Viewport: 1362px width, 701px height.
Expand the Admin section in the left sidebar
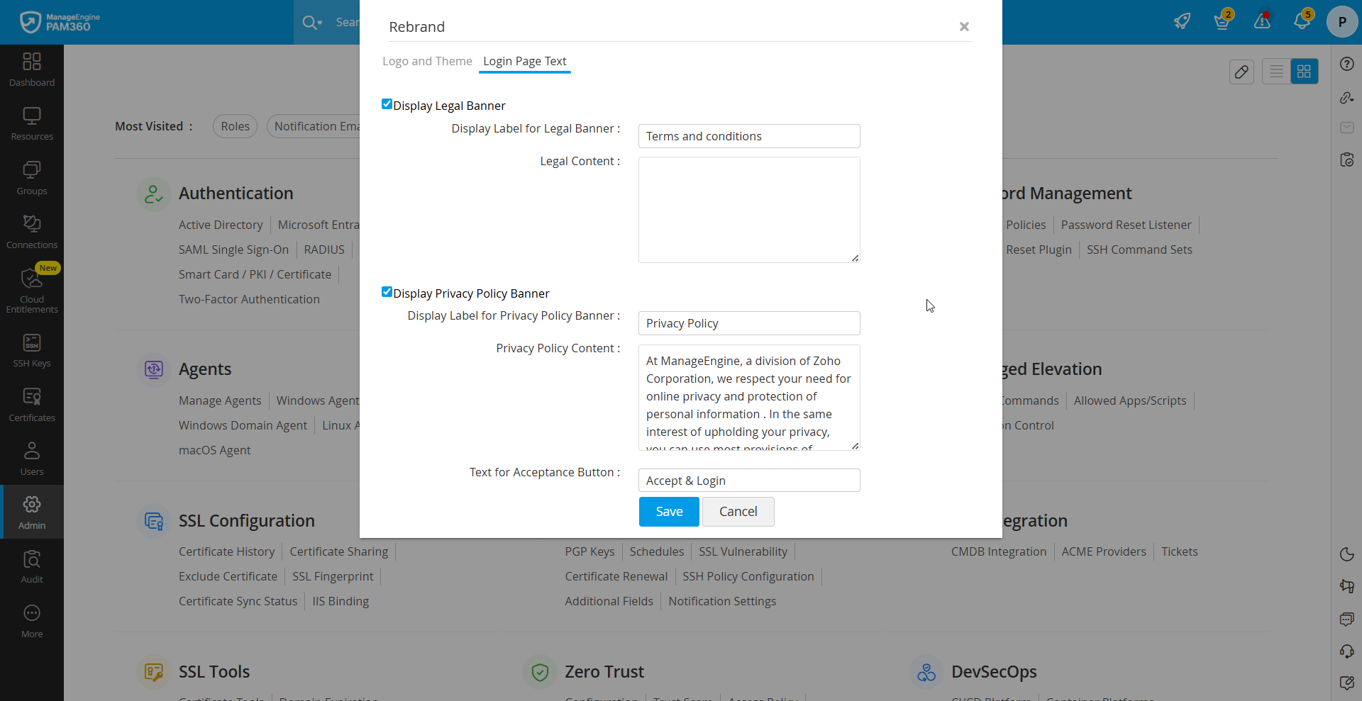31,512
